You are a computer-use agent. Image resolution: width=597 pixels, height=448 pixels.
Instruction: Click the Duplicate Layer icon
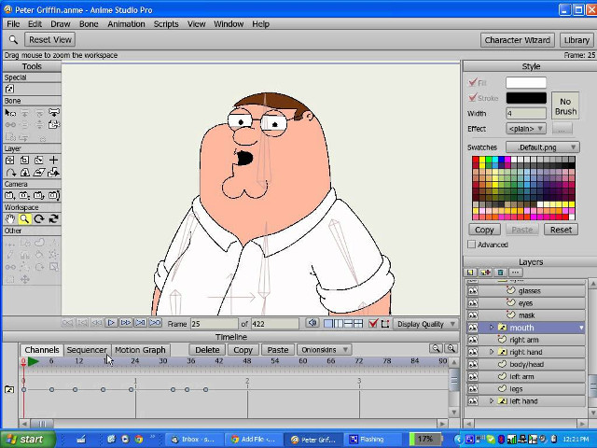tap(485, 273)
